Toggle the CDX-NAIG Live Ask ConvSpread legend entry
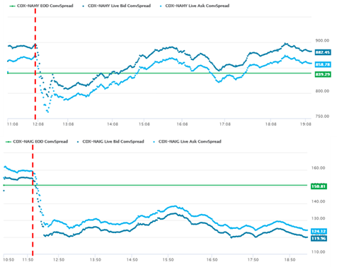Image resolution: width=337 pixels, height=267 pixels. (187, 141)
